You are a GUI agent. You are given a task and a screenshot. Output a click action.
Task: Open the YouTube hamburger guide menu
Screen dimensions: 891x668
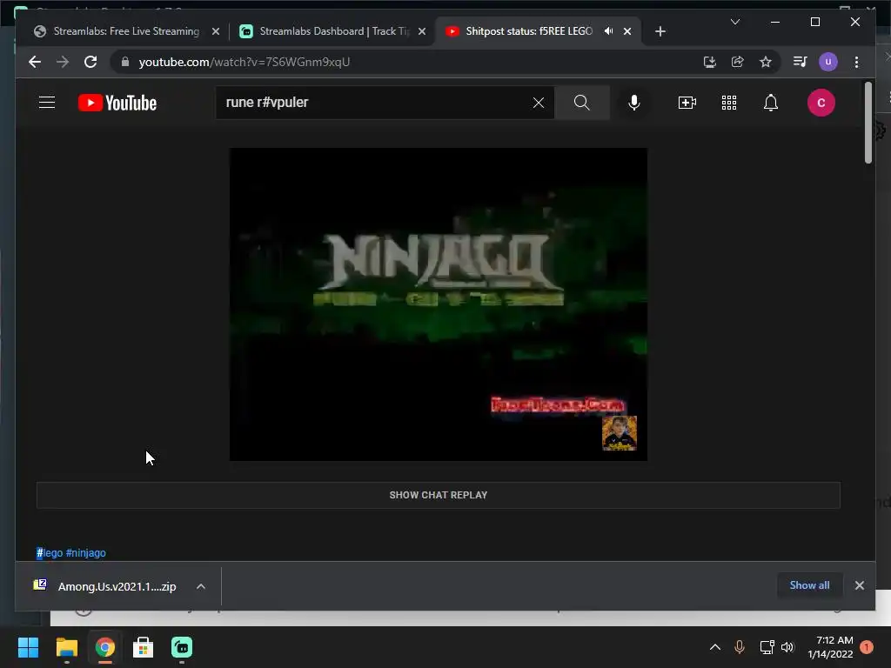[47, 103]
